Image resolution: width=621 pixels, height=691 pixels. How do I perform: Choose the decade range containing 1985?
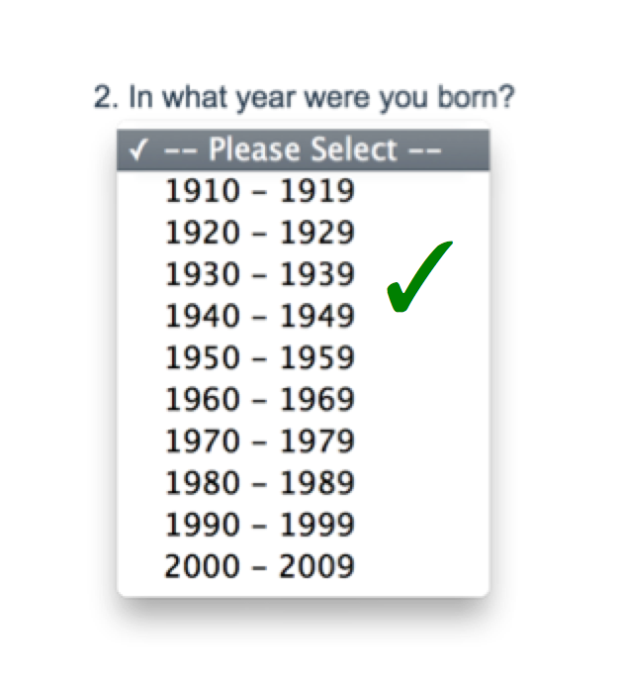[259, 482]
